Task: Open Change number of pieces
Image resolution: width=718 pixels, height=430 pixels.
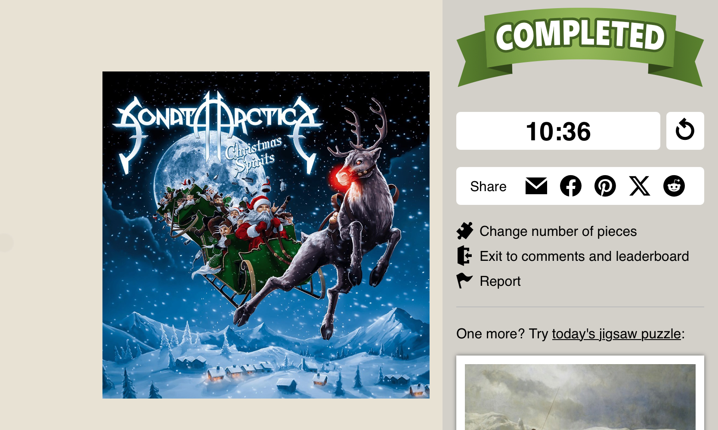Action: point(558,231)
